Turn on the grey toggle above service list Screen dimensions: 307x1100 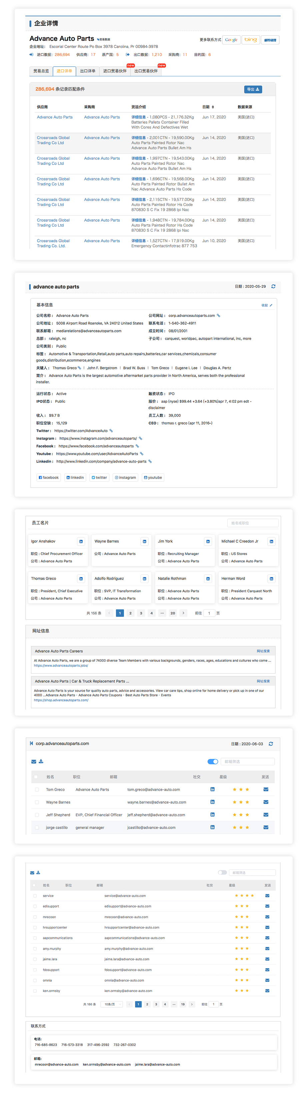pyautogui.click(x=222, y=872)
